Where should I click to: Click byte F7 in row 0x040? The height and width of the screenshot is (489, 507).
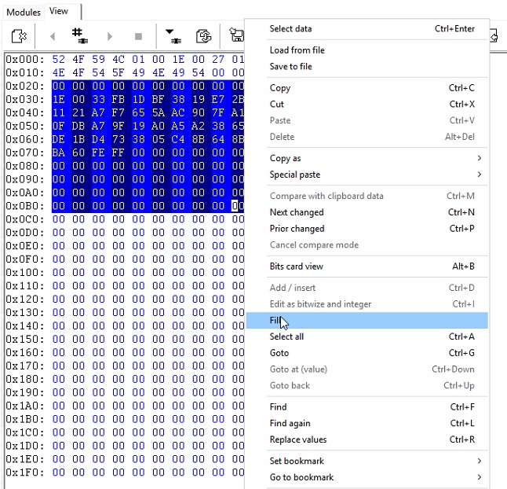(x=119, y=112)
